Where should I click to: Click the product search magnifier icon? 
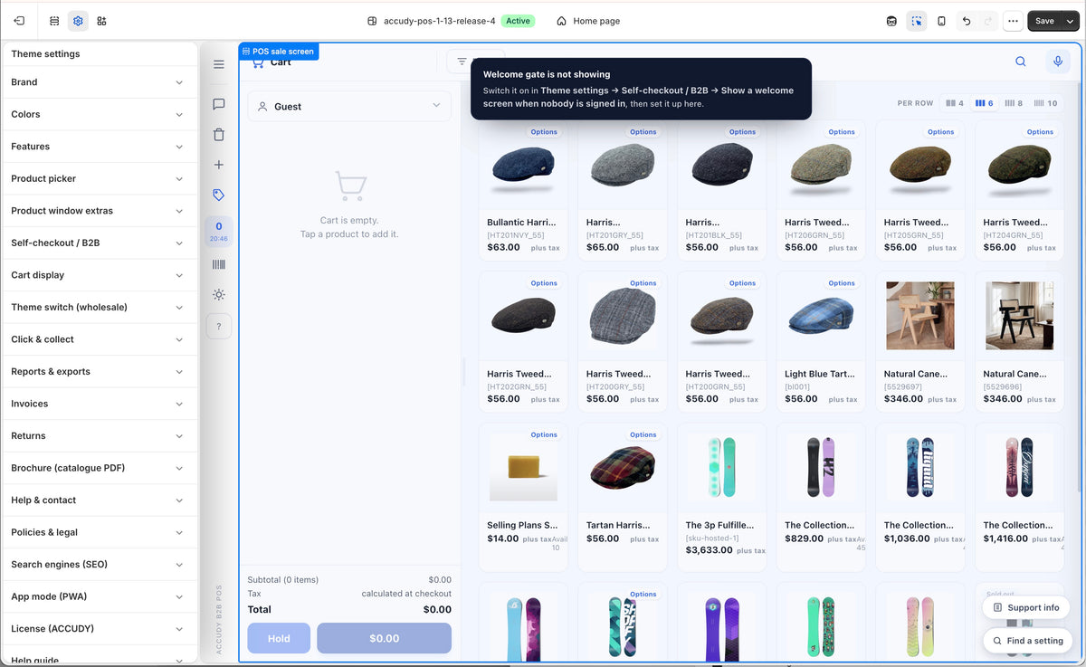tap(1021, 62)
